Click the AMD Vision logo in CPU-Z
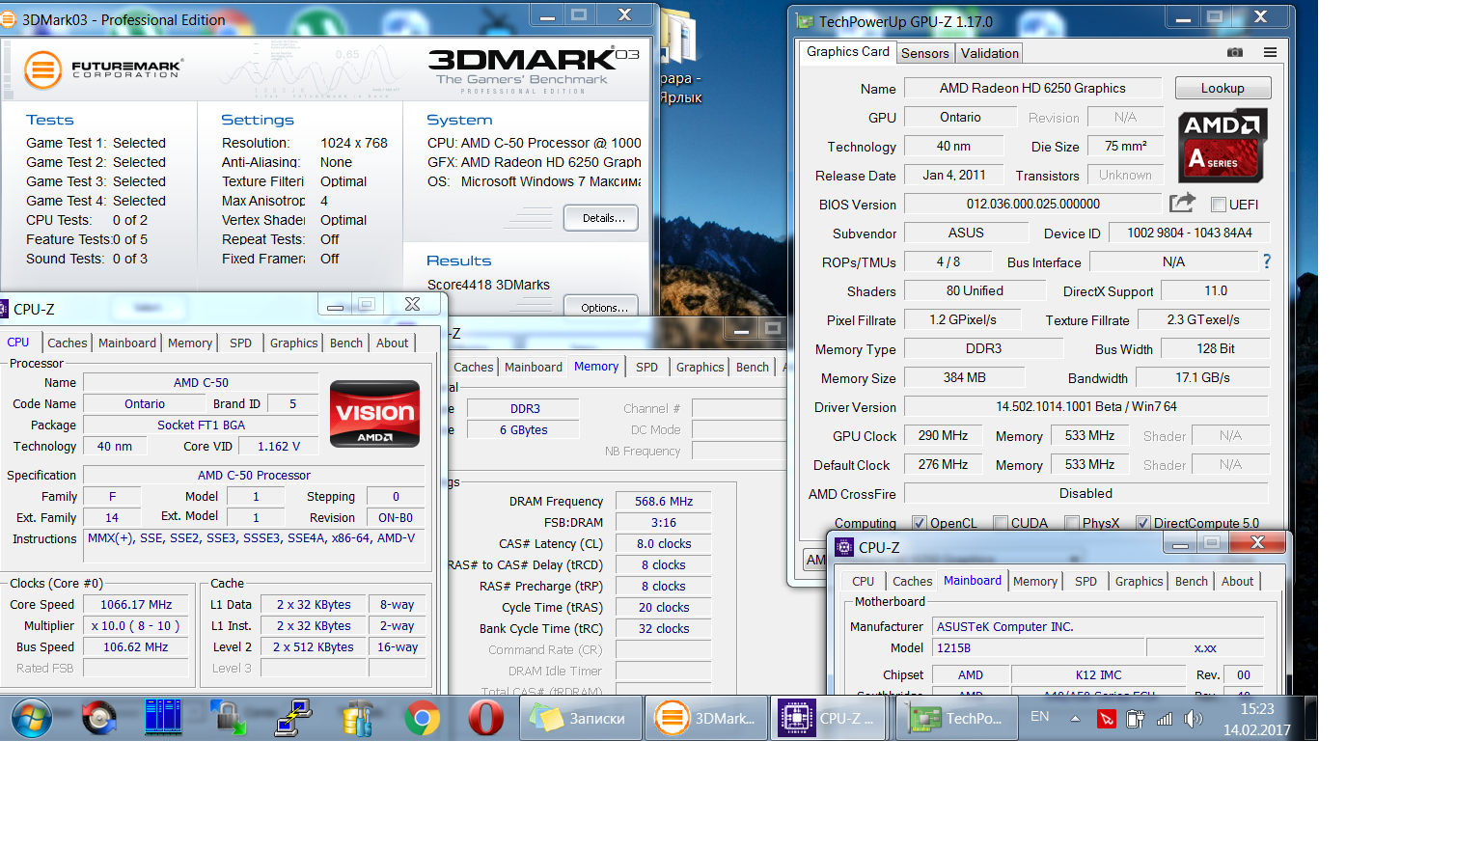This screenshot has height=851, width=1484. point(375,414)
